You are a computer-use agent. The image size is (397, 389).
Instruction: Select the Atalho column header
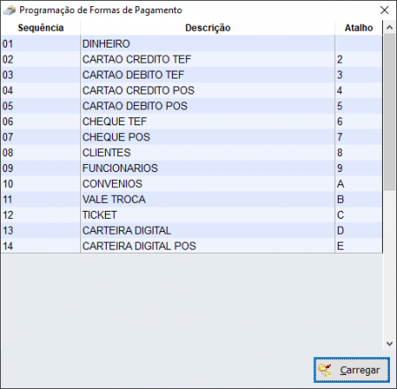[x=358, y=27]
